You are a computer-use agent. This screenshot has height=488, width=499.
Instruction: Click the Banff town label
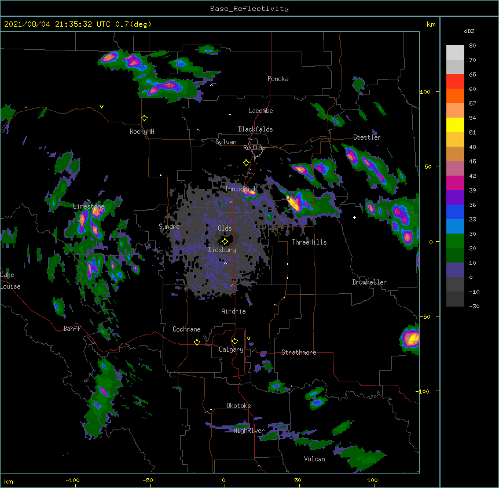pyautogui.click(x=72, y=329)
